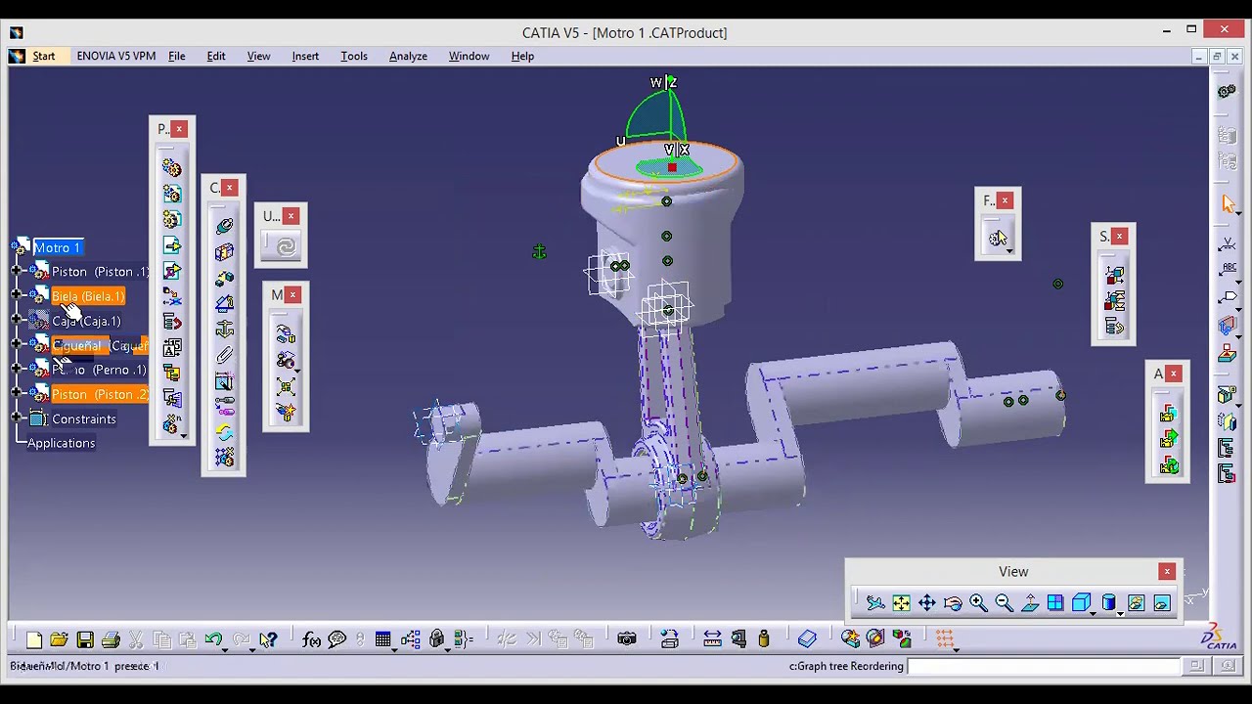Select Motro 1 root in tree
Viewport: 1252px width, 704px height.
57,247
